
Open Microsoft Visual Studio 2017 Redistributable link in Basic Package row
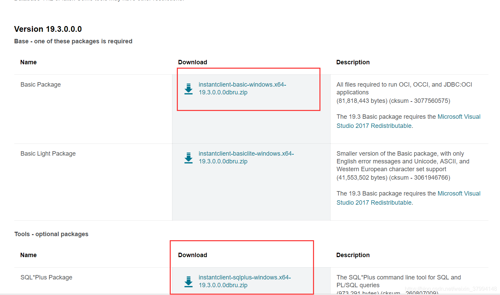click(409, 121)
